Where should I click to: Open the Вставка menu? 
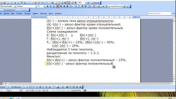19,13
